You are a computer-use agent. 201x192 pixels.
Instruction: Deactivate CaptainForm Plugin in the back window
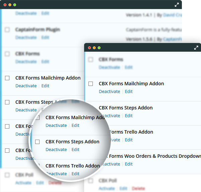pyautogui.click(x=26, y=38)
